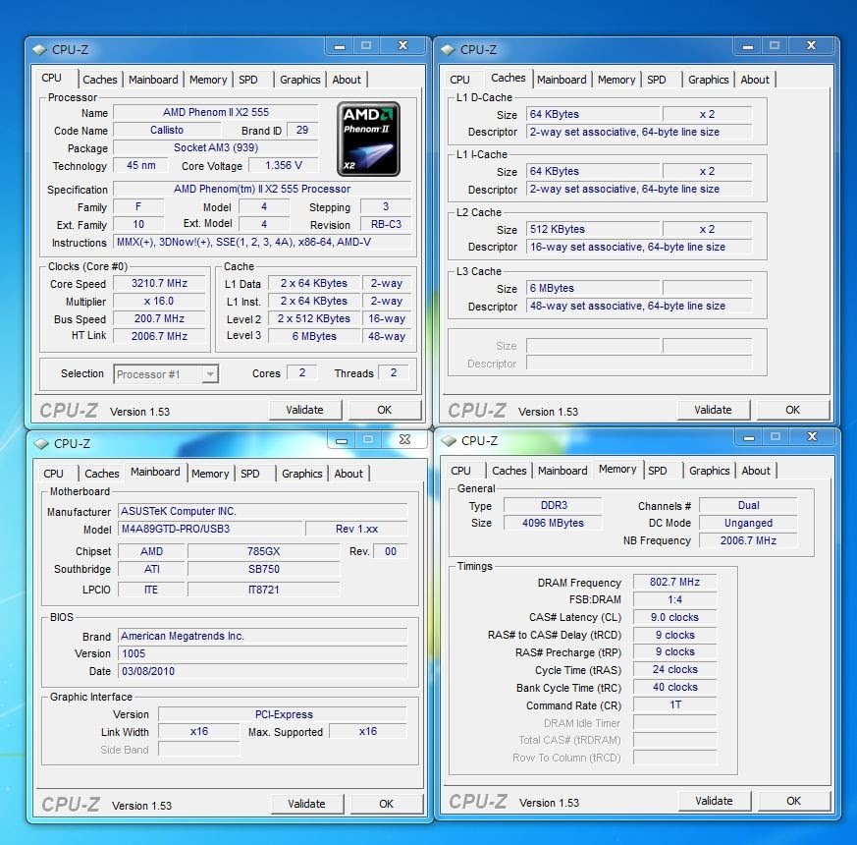Viewport: 857px width, 845px height.
Task: Click the Southbridge value SB750
Action: tap(263, 569)
